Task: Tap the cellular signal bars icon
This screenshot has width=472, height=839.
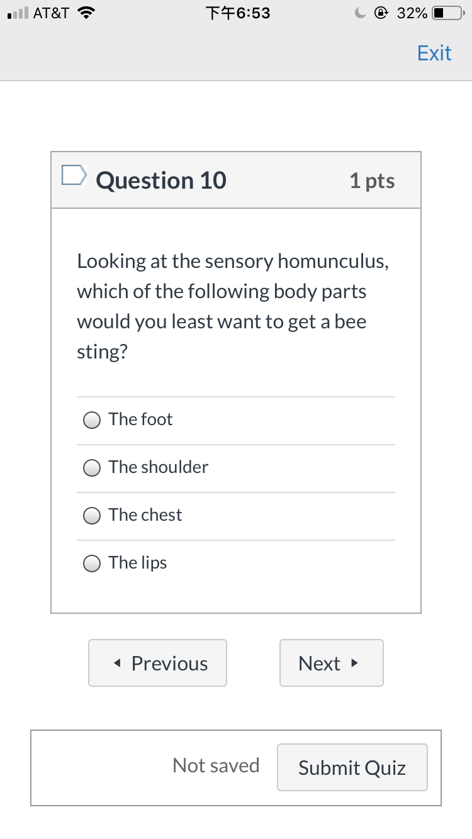Action: [x=16, y=13]
